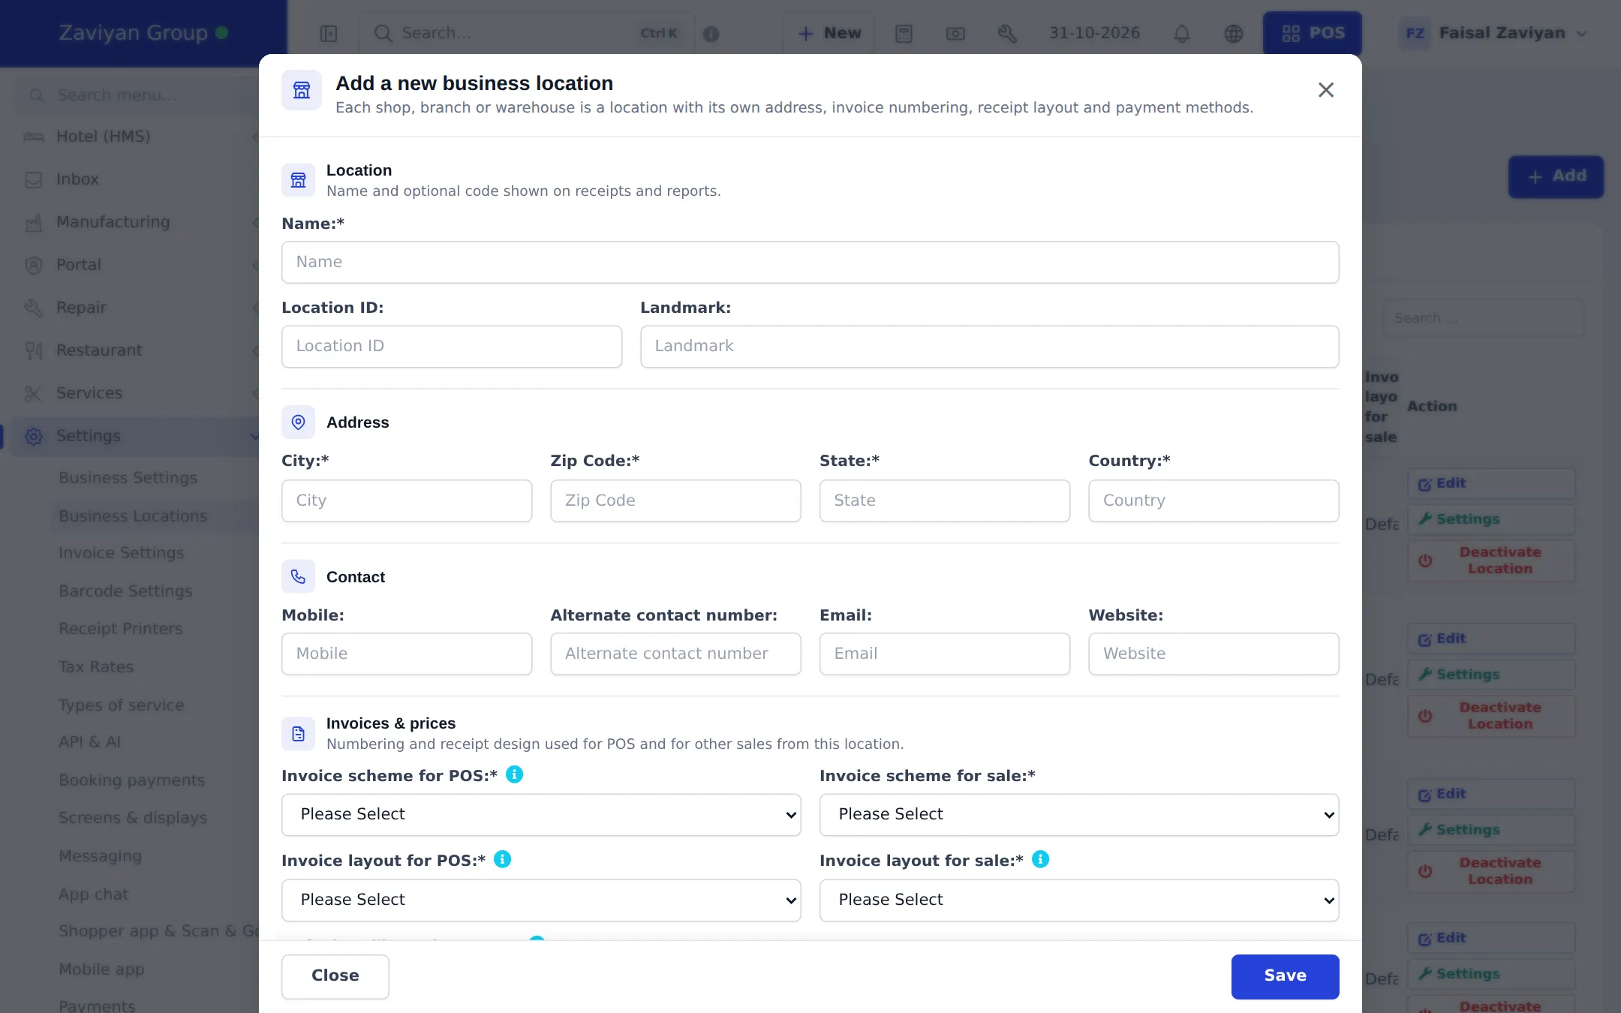Click the Hotel (HMS) bed icon
This screenshot has height=1013, width=1621.
pyautogui.click(x=34, y=137)
